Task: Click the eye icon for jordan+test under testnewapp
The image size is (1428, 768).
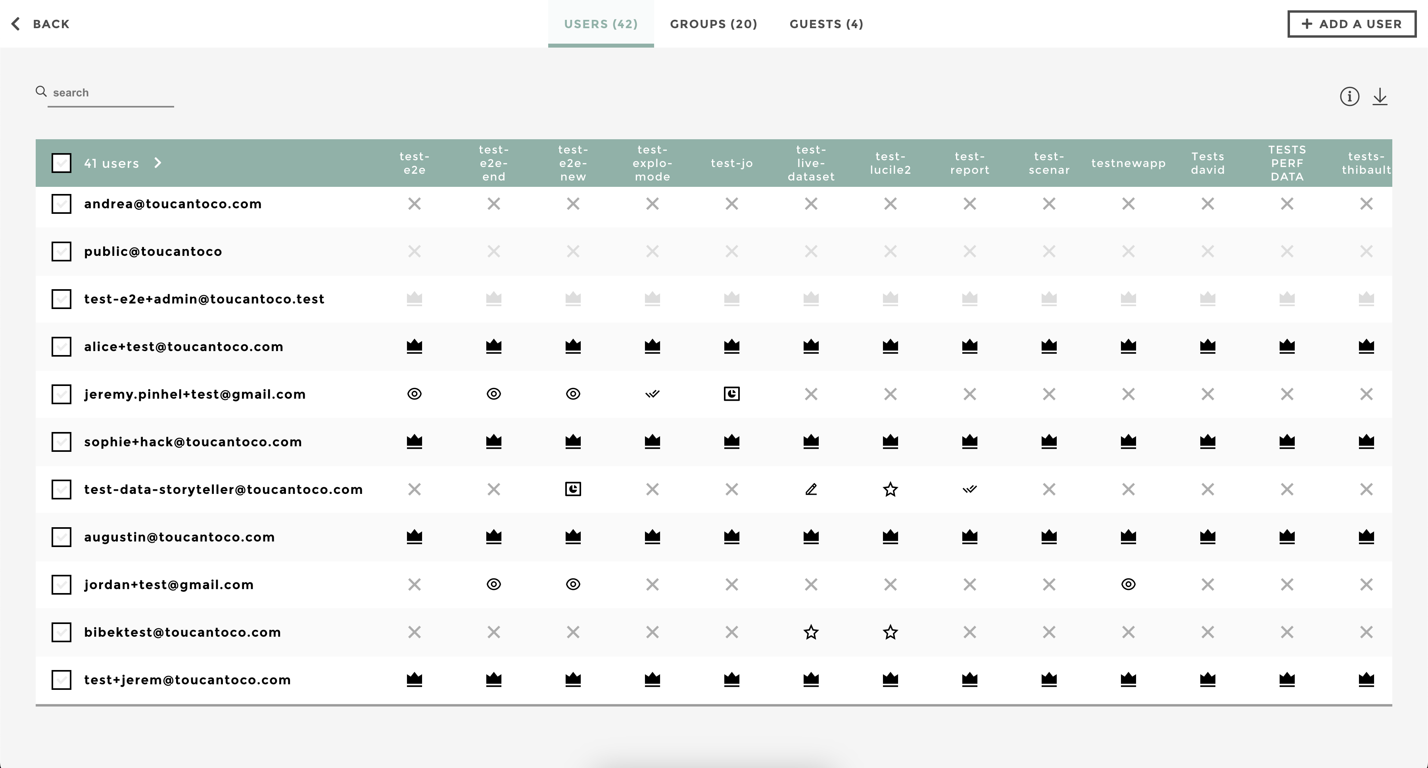Action: pyautogui.click(x=1128, y=584)
